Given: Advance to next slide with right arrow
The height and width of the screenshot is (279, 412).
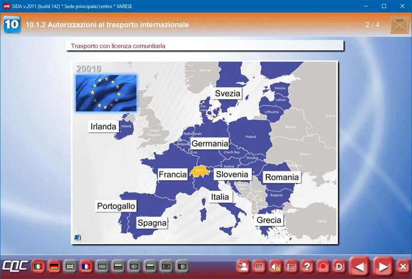Looking at the screenshot, I should (x=383, y=267).
